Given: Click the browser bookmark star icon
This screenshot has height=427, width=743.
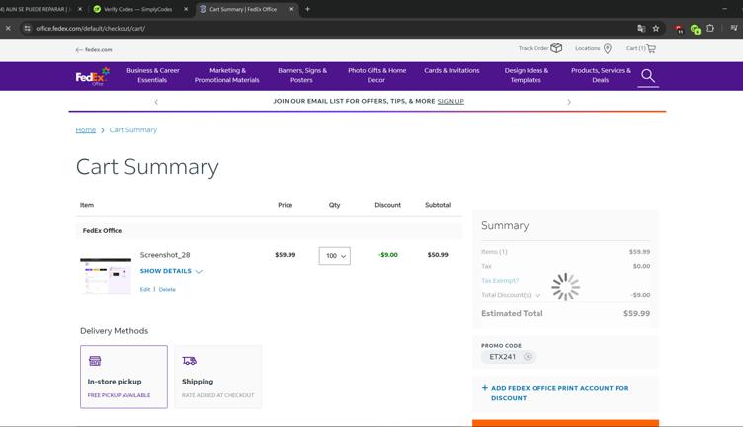Looking at the screenshot, I should tap(656, 29).
